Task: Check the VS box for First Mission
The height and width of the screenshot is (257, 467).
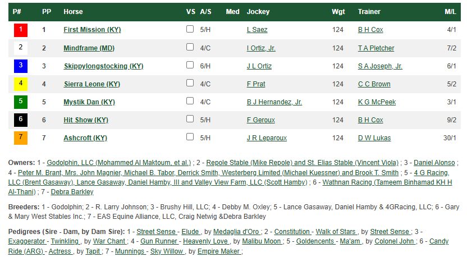Action: 190,29
